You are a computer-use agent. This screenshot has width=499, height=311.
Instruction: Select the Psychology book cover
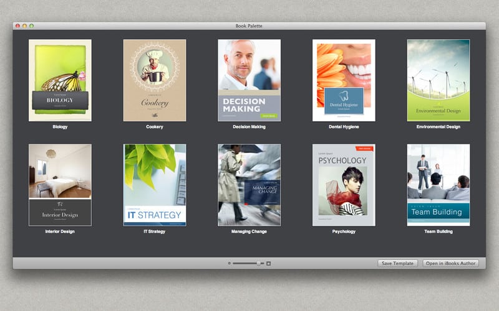pyautogui.click(x=344, y=185)
